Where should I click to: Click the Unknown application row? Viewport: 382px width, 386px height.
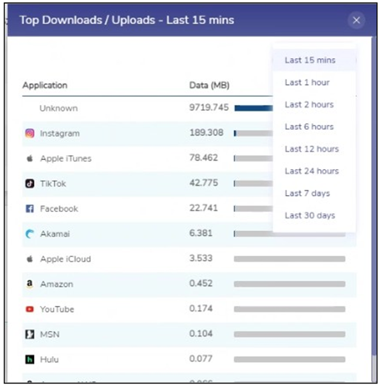[59, 108]
